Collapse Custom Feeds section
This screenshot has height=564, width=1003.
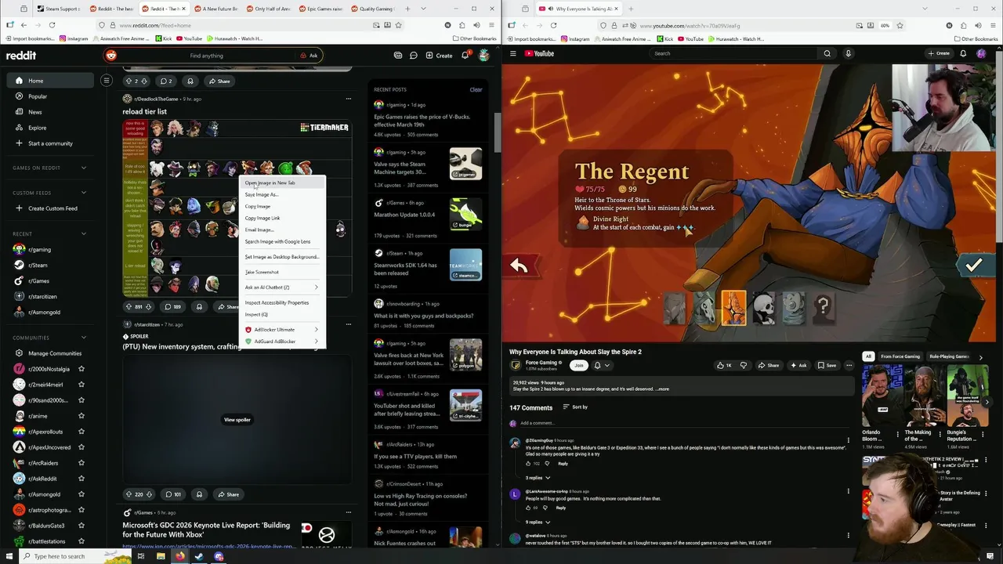pyautogui.click(x=84, y=193)
